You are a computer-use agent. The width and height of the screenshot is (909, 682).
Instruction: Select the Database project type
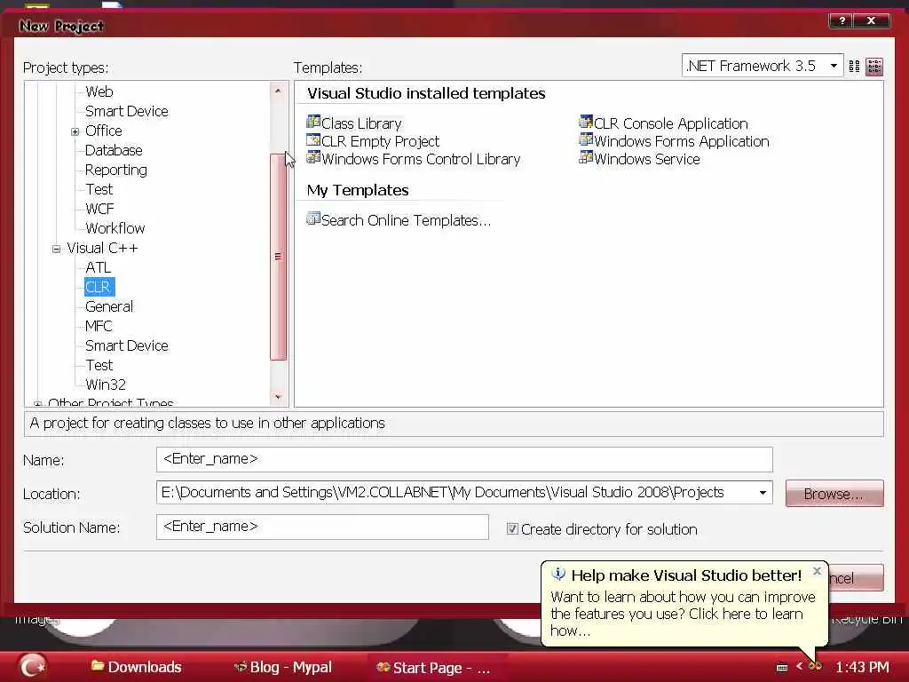(114, 150)
